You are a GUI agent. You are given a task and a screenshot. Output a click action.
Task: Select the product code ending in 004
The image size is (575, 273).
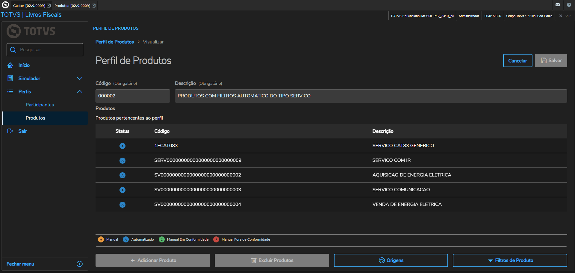pyautogui.click(x=198, y=204)
